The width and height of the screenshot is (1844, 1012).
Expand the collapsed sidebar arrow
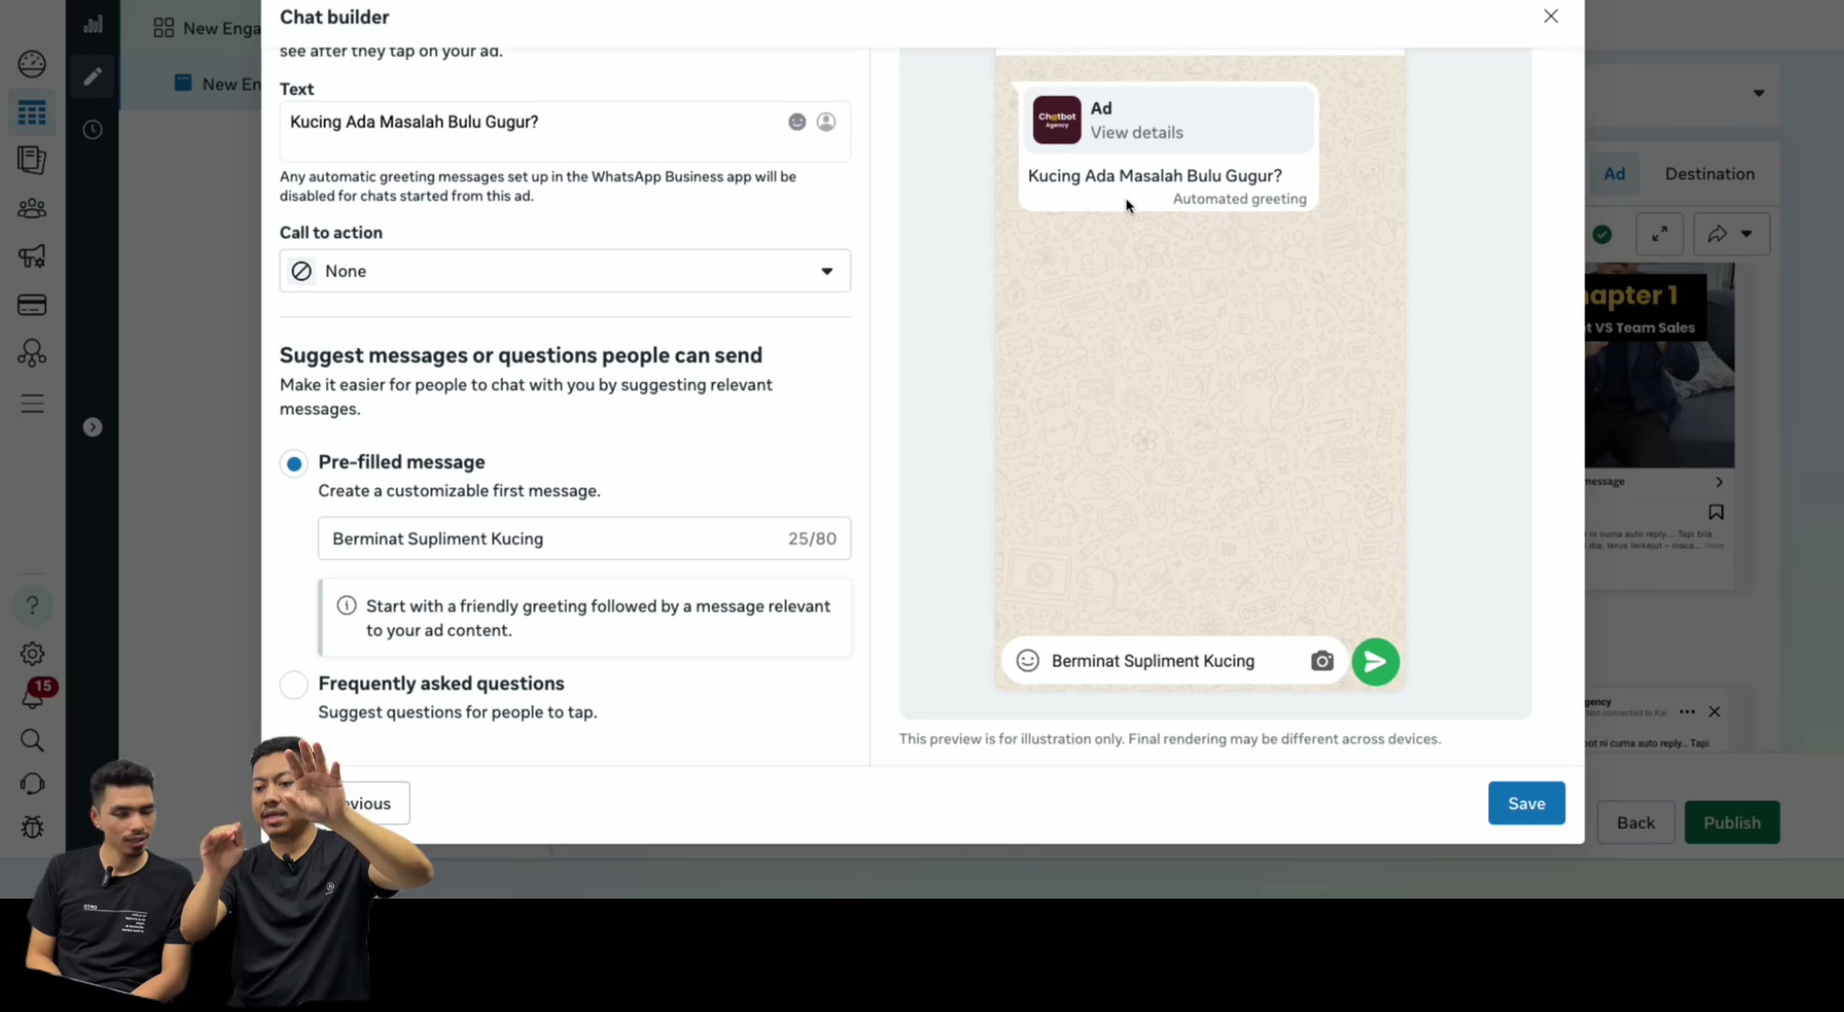92,427
